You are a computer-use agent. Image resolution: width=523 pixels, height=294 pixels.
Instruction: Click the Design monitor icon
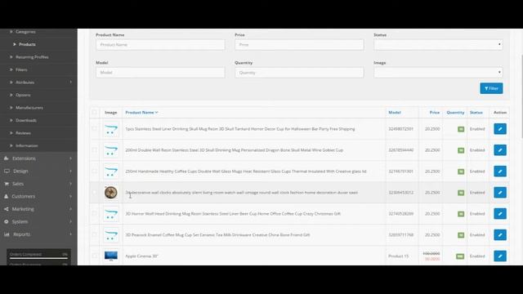point(7,171)
